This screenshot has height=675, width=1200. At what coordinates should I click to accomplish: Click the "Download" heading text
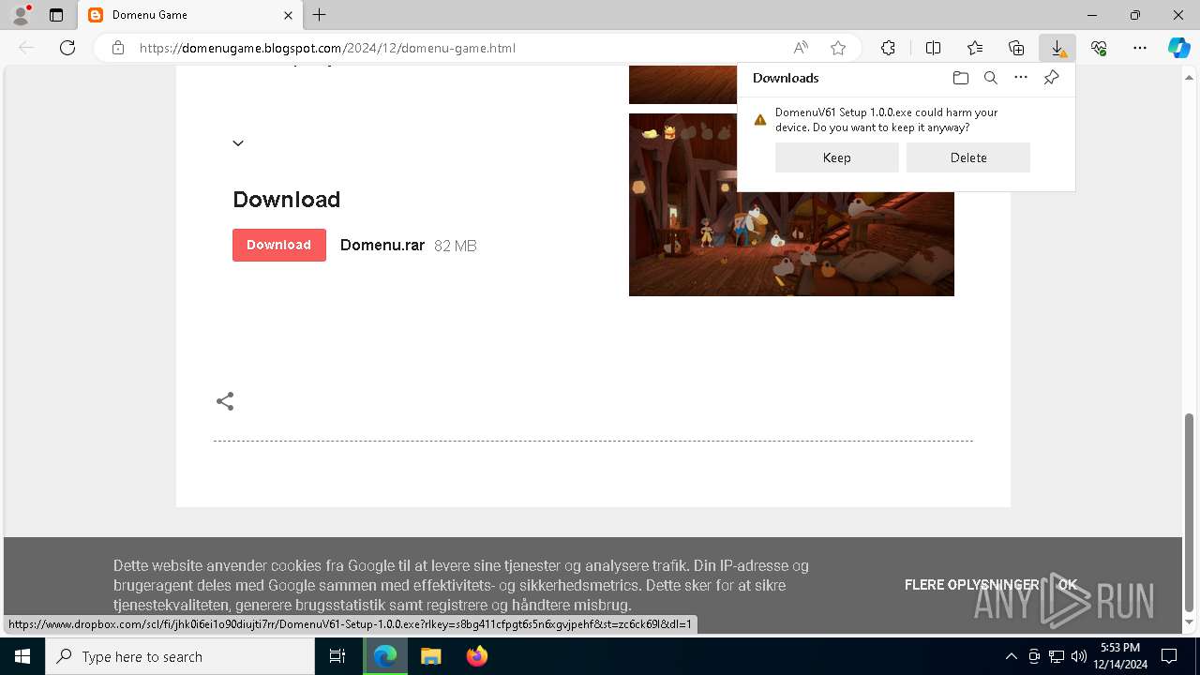(286, 200)
